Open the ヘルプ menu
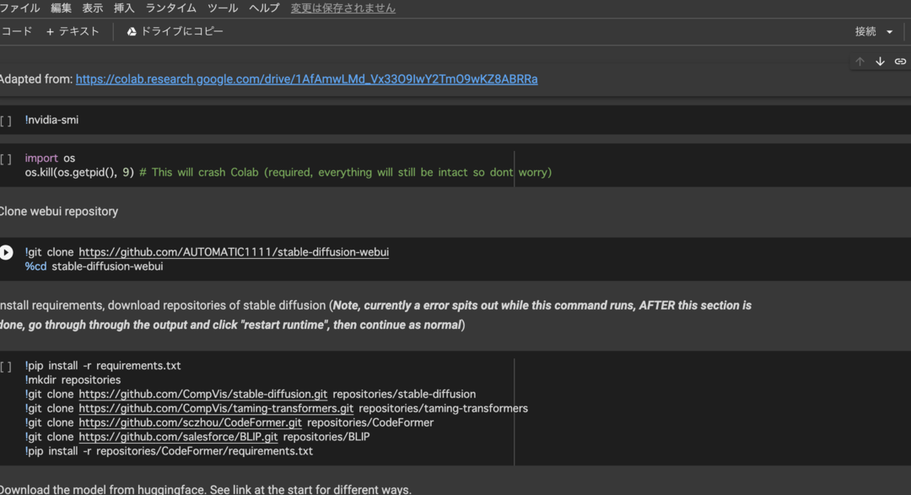 pos(264,8)
